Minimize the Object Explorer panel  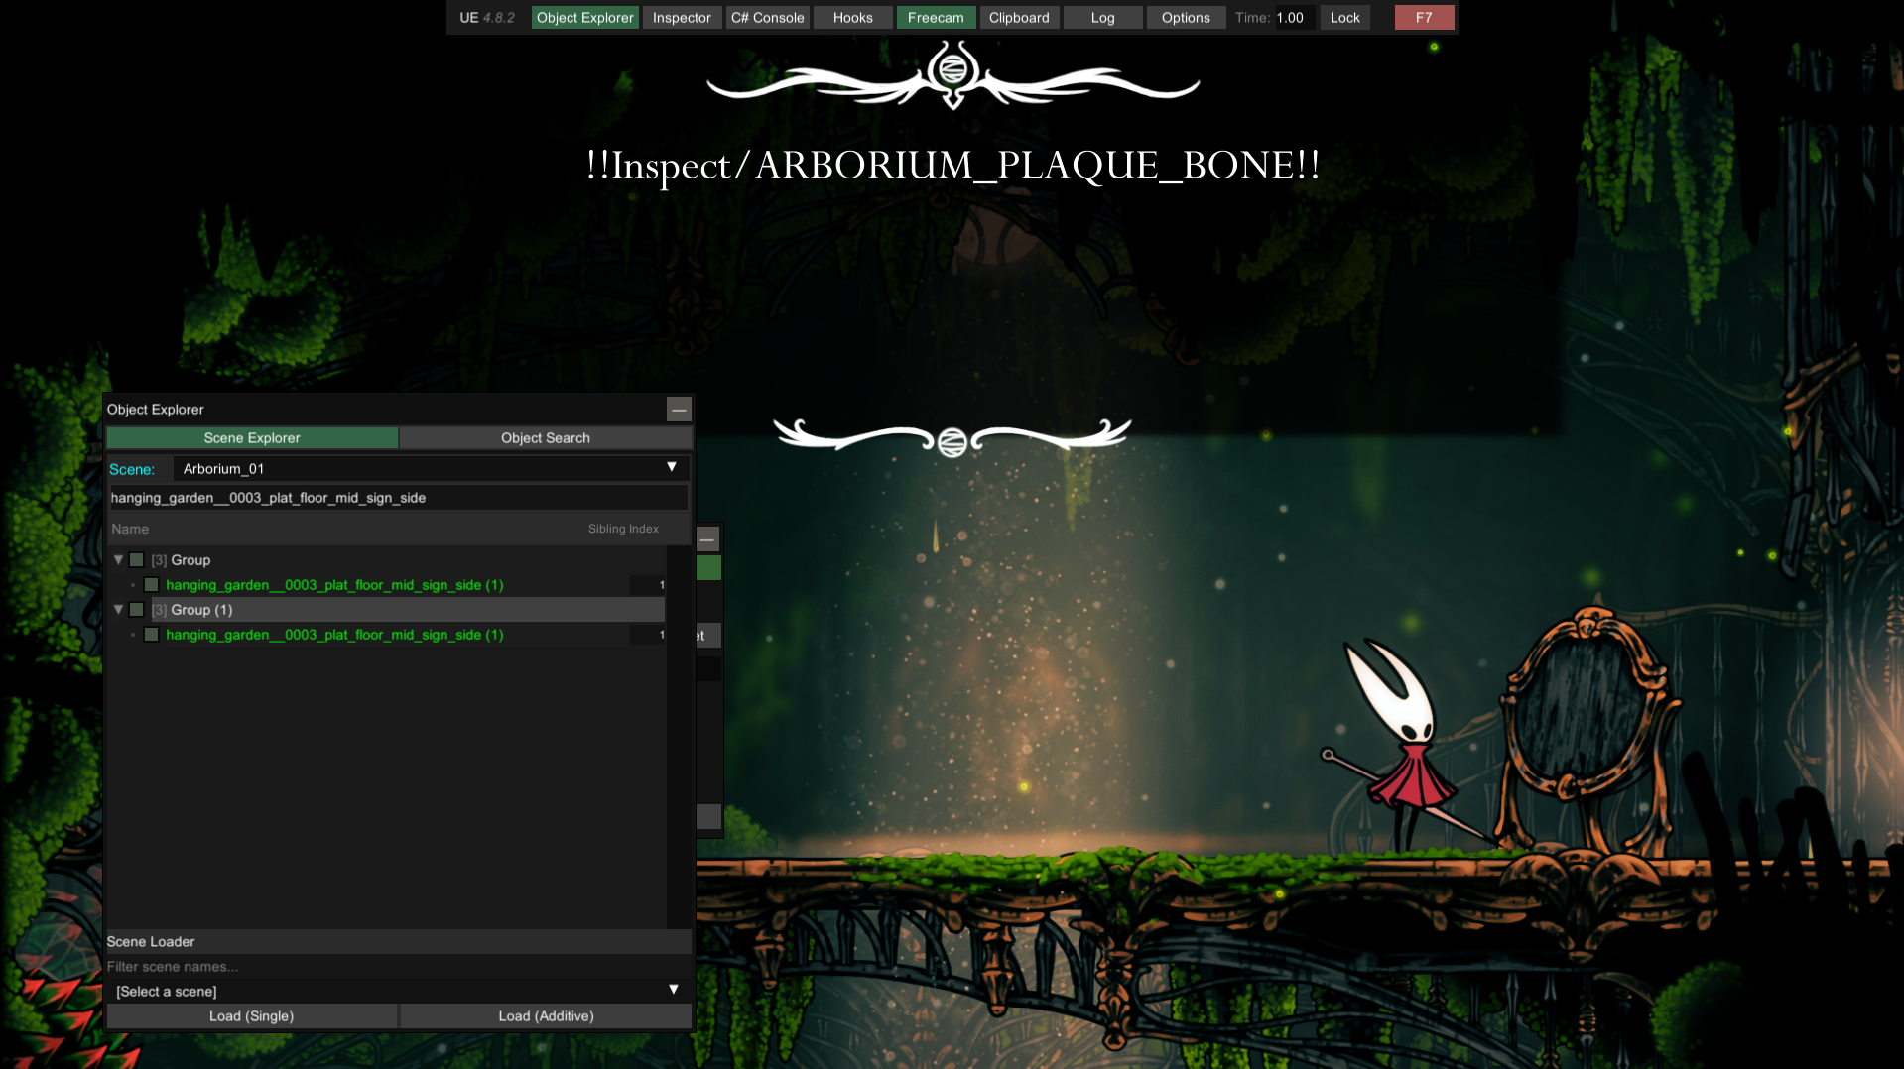point(679,410)
